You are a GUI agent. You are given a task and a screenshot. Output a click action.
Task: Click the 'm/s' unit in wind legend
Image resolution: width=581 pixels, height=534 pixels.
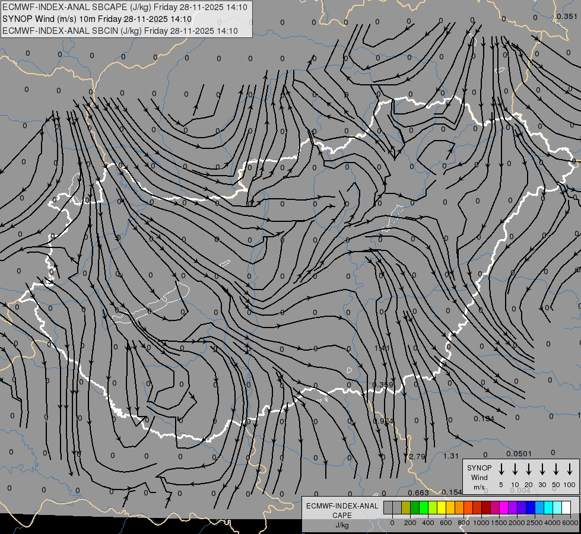point(479,487)
